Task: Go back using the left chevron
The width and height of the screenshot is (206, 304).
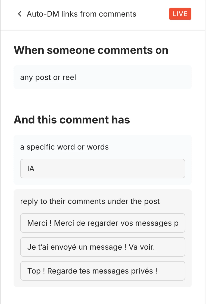Action: [20, 14]
